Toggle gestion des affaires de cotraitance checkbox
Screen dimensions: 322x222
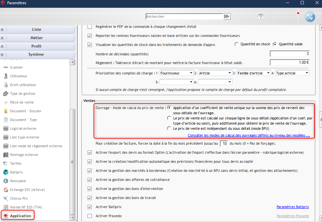(x=90, y=180)
